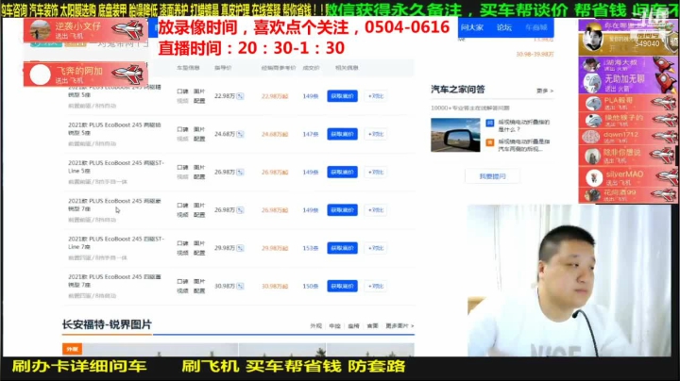Open 图片 in the ST-Line 5座 row
Viewport: 680px width, 381px height.
click(x=199, y=168)
